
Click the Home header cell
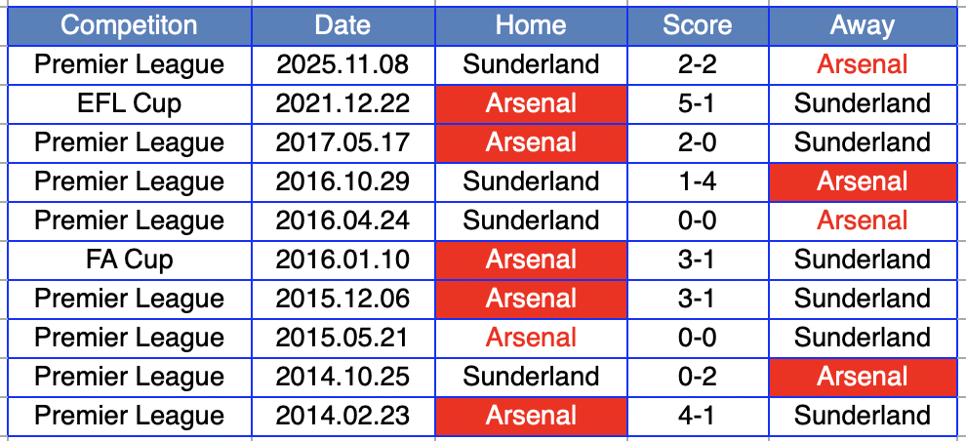click(x=531, y=25)
